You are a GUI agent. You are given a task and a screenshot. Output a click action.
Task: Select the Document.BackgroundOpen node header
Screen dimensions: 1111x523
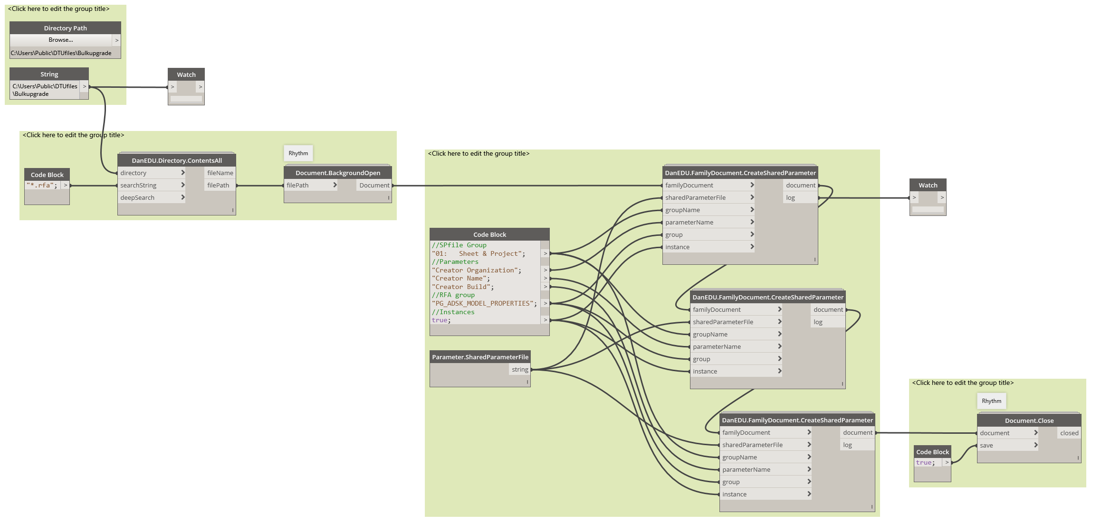(338, 173)
